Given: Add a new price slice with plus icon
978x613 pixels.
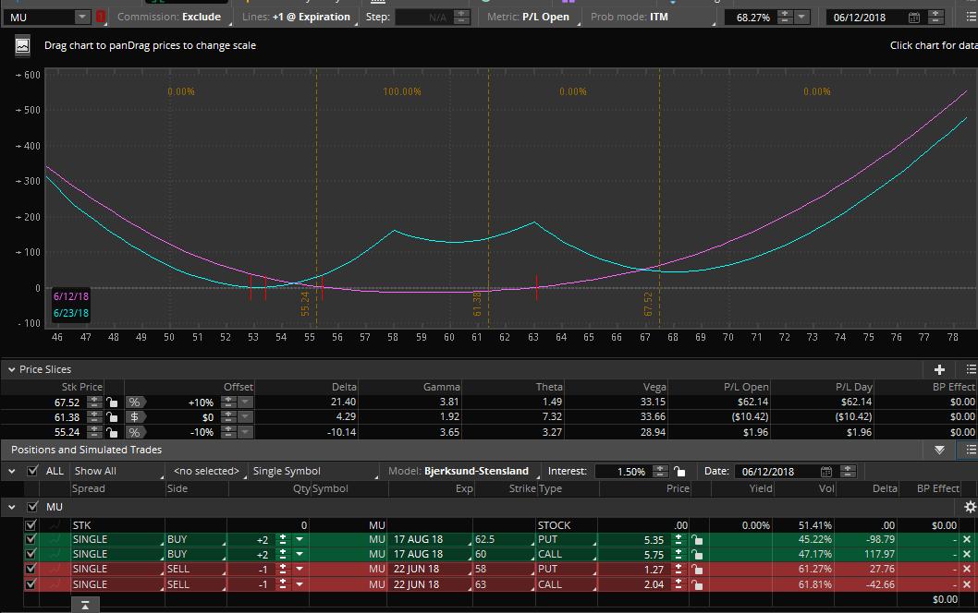Looking at the screenshot, I should (x=939, y=369).
